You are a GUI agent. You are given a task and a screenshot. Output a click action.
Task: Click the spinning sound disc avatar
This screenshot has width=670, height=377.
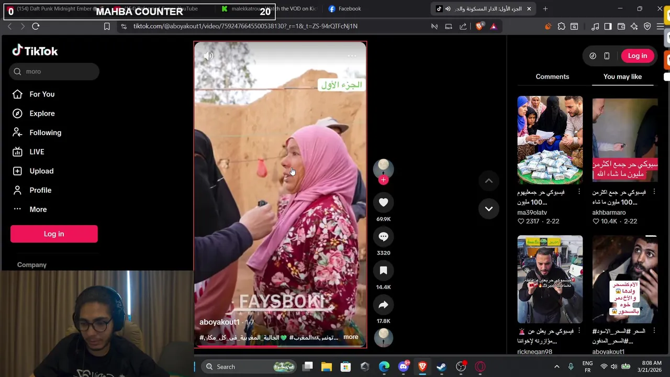383,337
